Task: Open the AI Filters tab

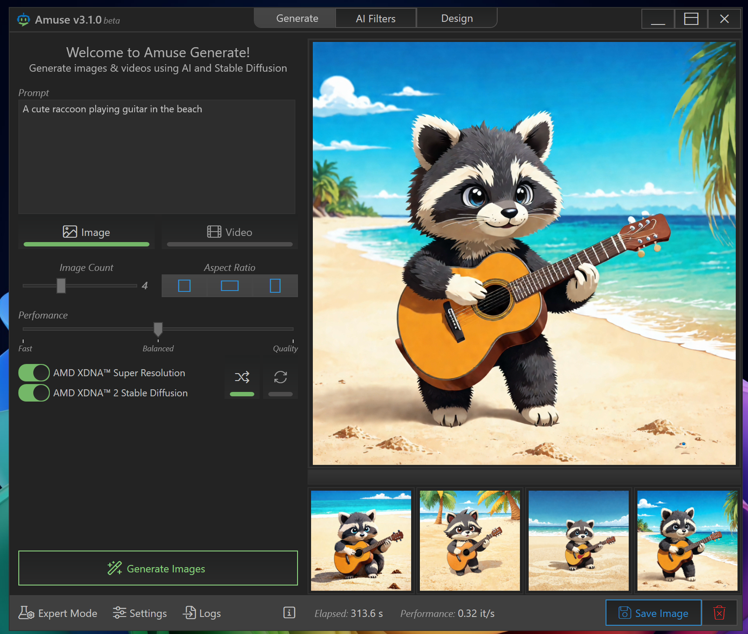Action: (x=376, y=19)
